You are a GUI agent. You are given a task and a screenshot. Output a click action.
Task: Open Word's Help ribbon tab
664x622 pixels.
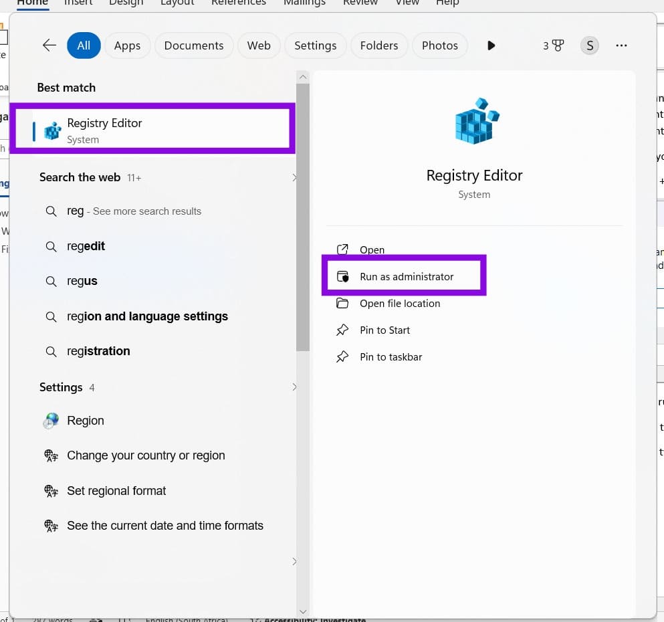[447, 3]
